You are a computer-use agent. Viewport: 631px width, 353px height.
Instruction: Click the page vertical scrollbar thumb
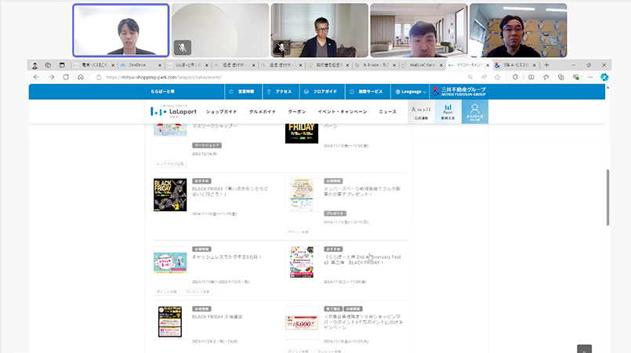(x=607, y=197)
